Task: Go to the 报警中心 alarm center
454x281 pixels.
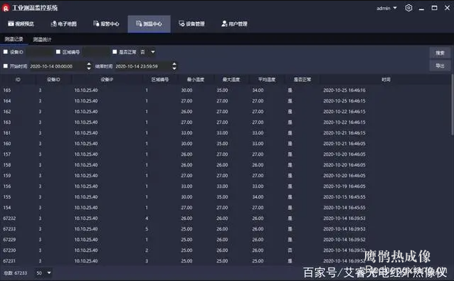Action: [106, 23]
